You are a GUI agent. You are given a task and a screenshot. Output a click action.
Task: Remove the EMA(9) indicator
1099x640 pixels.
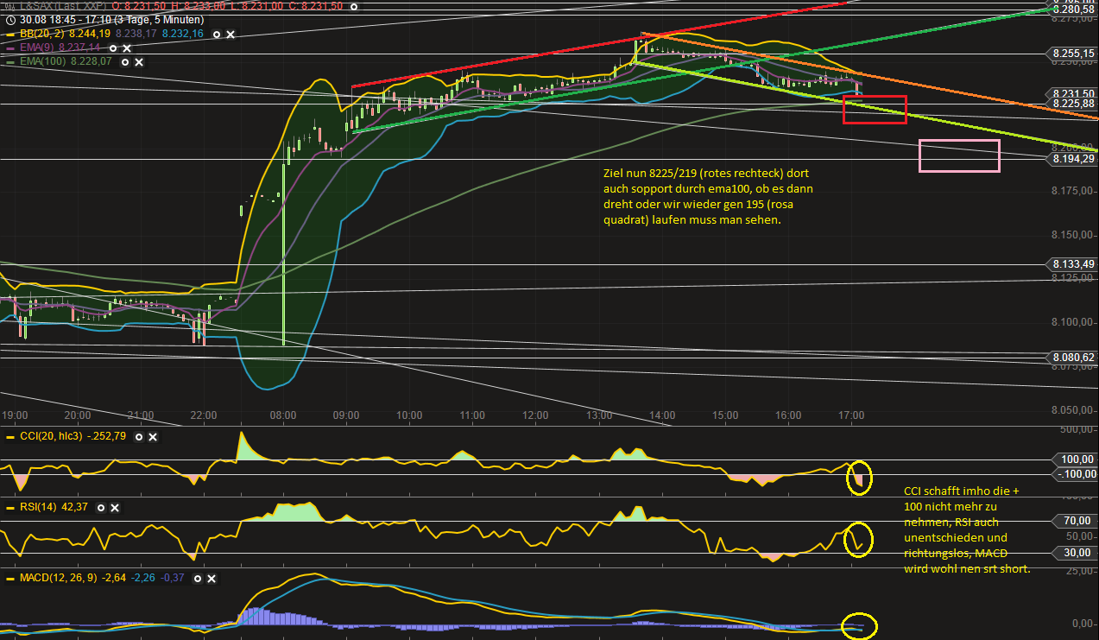coord(127,48)
